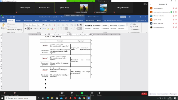Click the Save icon in Word's quick access toolbar
The height and width of the screenshot is (100, 178).
click(x=3, y=17)
